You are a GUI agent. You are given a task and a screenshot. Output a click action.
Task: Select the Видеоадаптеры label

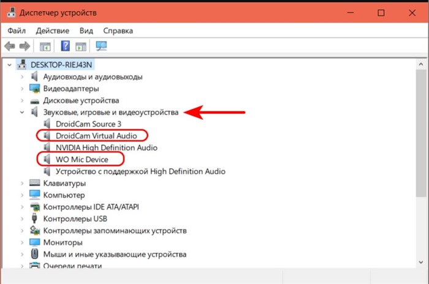71,89
